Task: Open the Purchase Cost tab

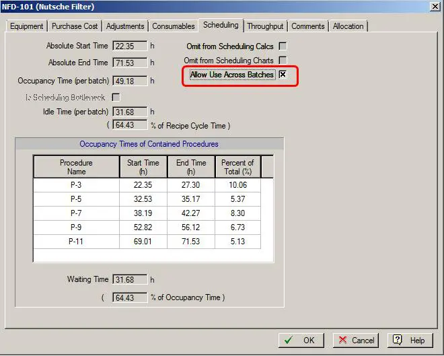Action: point(75,26)
